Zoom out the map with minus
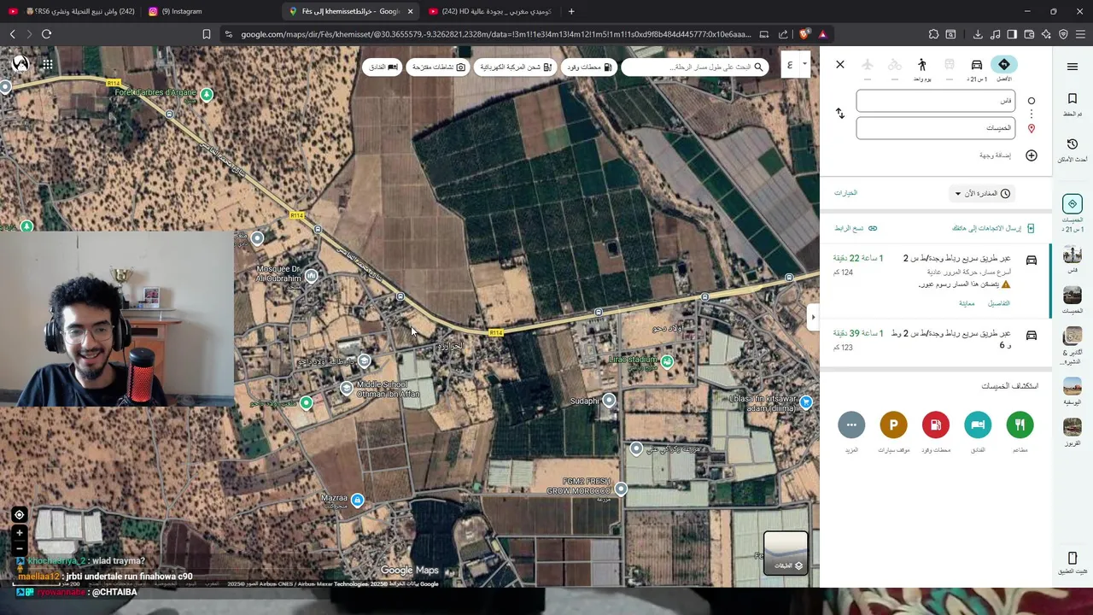This screenshot has height=615, width=1093. point(19,548)
